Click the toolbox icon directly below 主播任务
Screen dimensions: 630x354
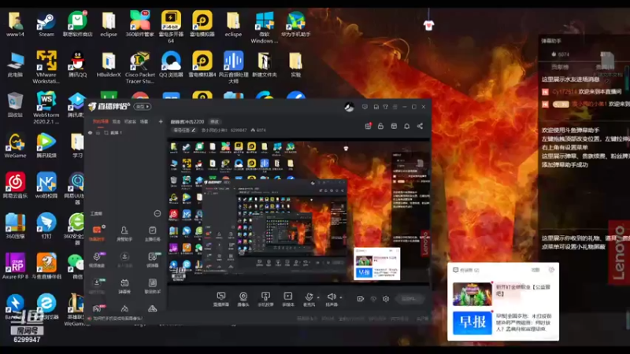(x=152, y=260)
